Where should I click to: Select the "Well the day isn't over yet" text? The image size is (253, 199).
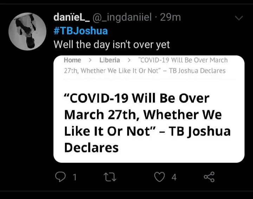(112, 45)
